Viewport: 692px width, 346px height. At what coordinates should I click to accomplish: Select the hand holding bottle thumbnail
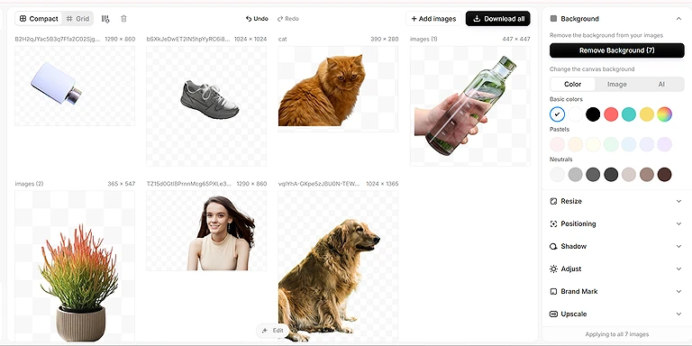470,106
